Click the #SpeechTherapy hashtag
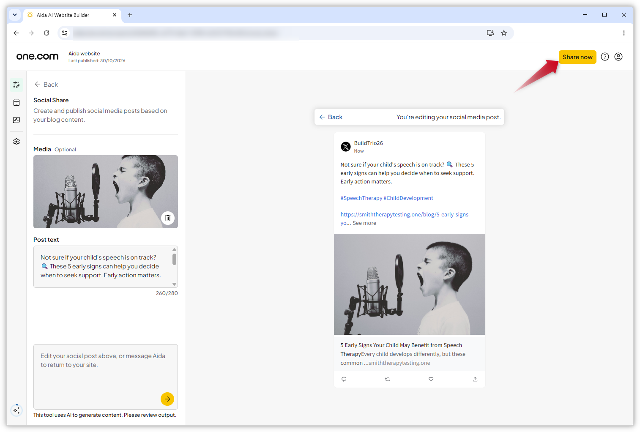This screenshot has width=640, height=432. 361,198
